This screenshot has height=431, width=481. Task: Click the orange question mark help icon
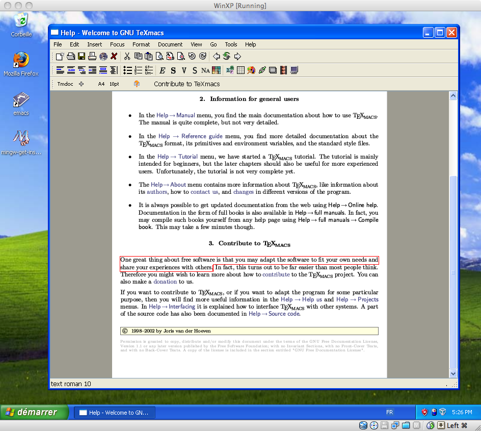pyautogui.click(x=137, y=84)
